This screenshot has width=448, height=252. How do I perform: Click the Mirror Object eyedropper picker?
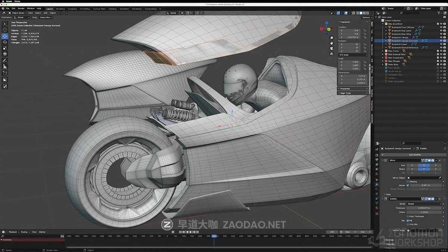(439, 178)
